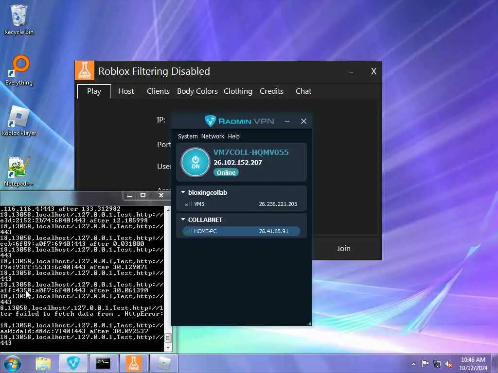Minimize the Roblox Filtering Disabled window
Image resolution: width=498 pixels, height=373 pixels.
click(352, 72)
